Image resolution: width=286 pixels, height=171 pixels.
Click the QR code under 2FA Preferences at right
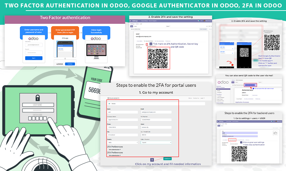coord(272,43)
